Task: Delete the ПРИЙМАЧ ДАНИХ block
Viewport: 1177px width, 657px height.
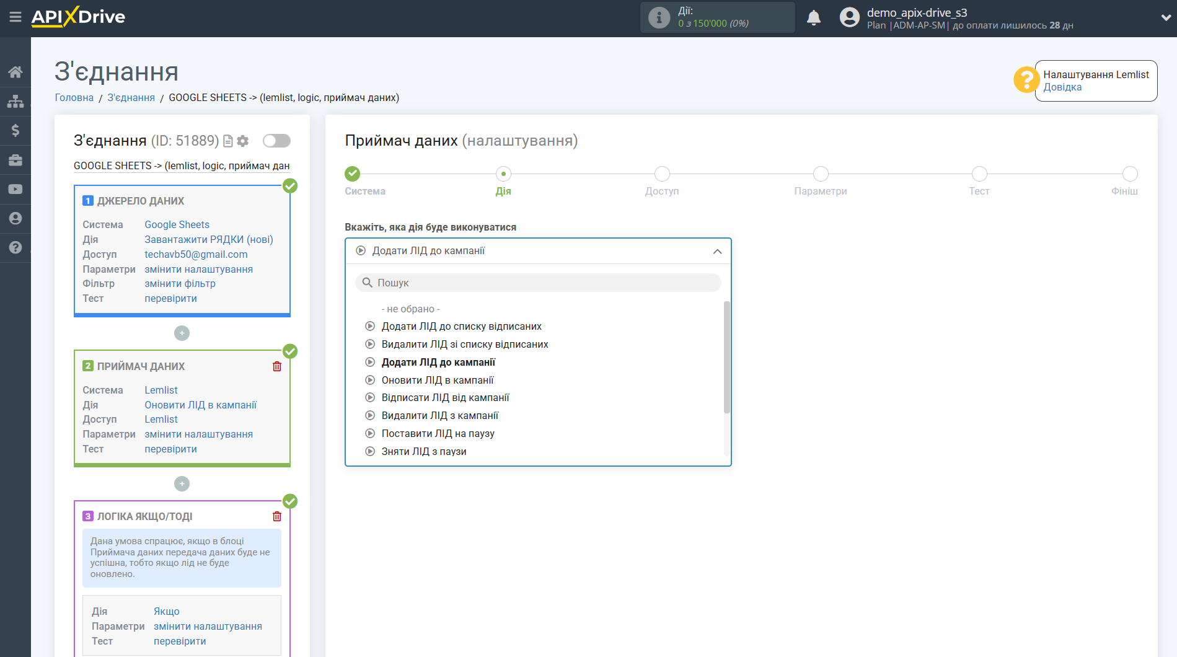Action: point(277,366)
